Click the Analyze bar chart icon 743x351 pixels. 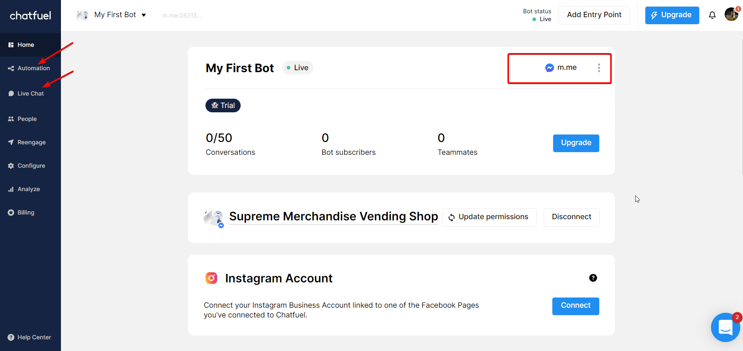(x=11, y=189)
